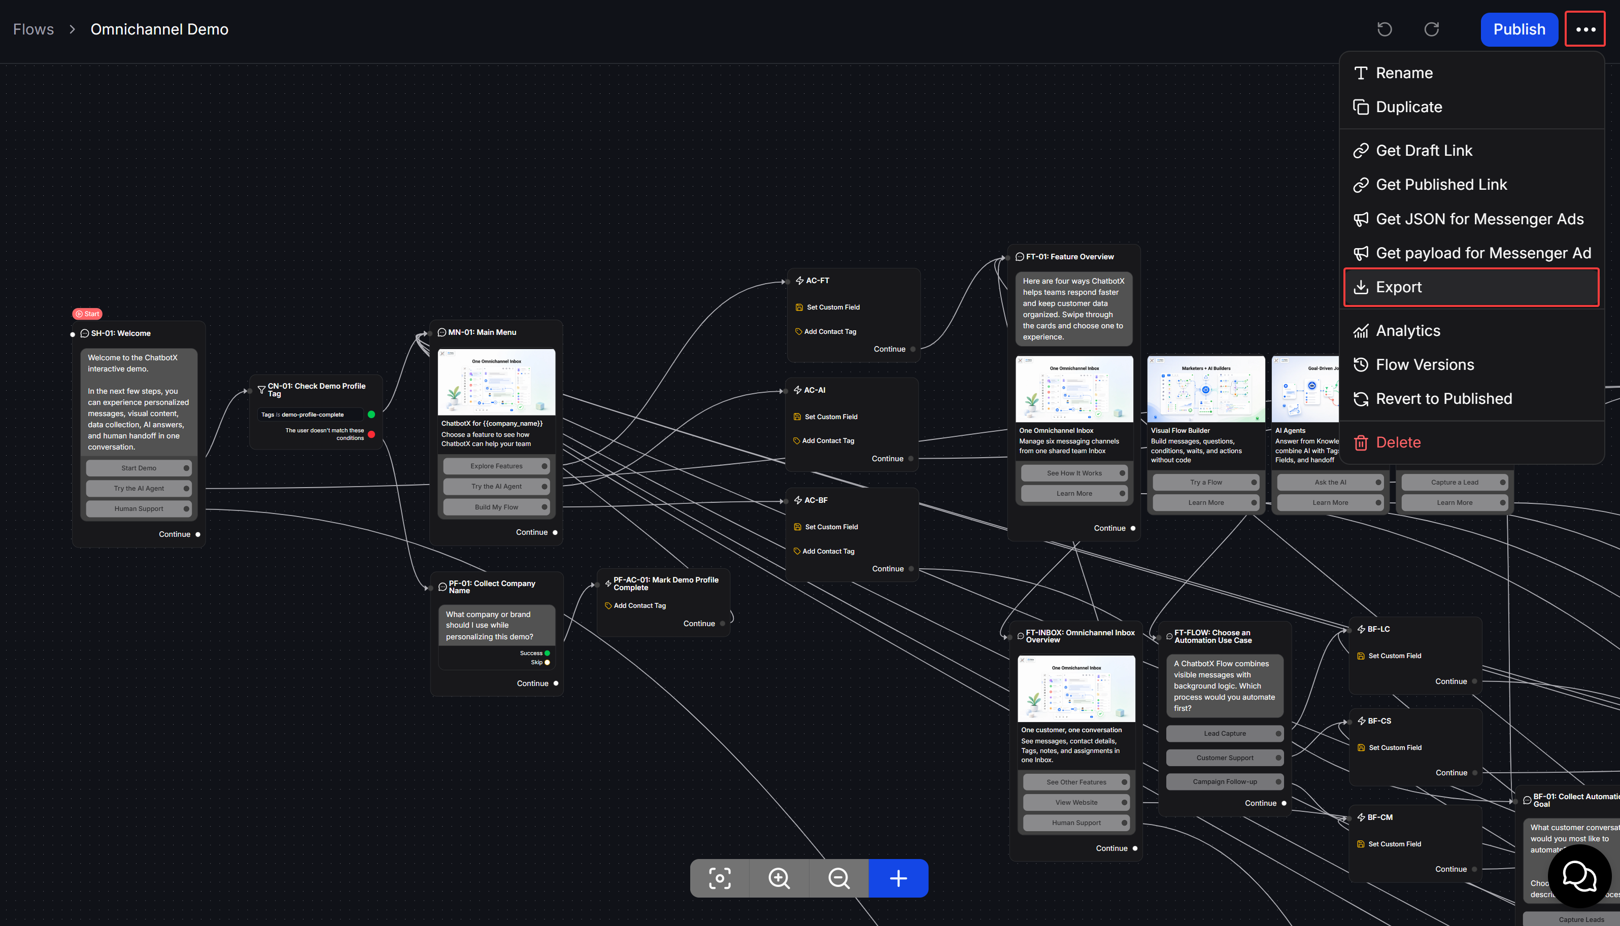Click the FT-01 Feature Overview message text
The height and width of the screenshot is (926, 1620).
(1073, 309)
